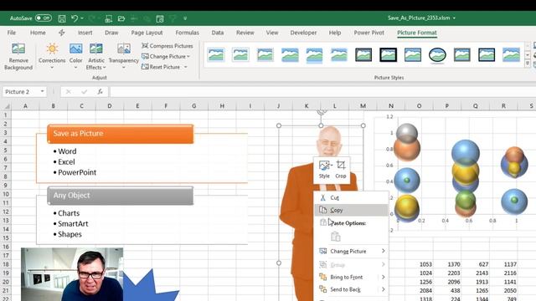Click the PowerPoint bullet text
This screenshot has width=536, height=301.
pos(77,172)
